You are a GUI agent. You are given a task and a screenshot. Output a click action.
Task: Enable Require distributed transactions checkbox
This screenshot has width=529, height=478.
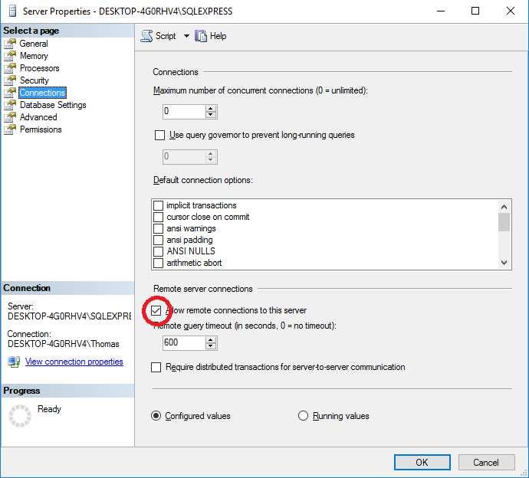coord(156,367)
